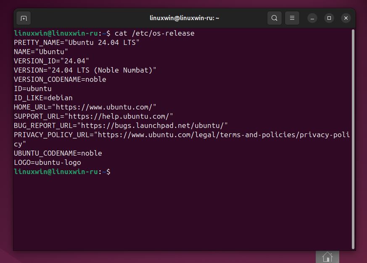Click the VERSION="24.04 LTS (Noble Numbat)" line
Screen dimensions: 367x263
coord(85,70)
